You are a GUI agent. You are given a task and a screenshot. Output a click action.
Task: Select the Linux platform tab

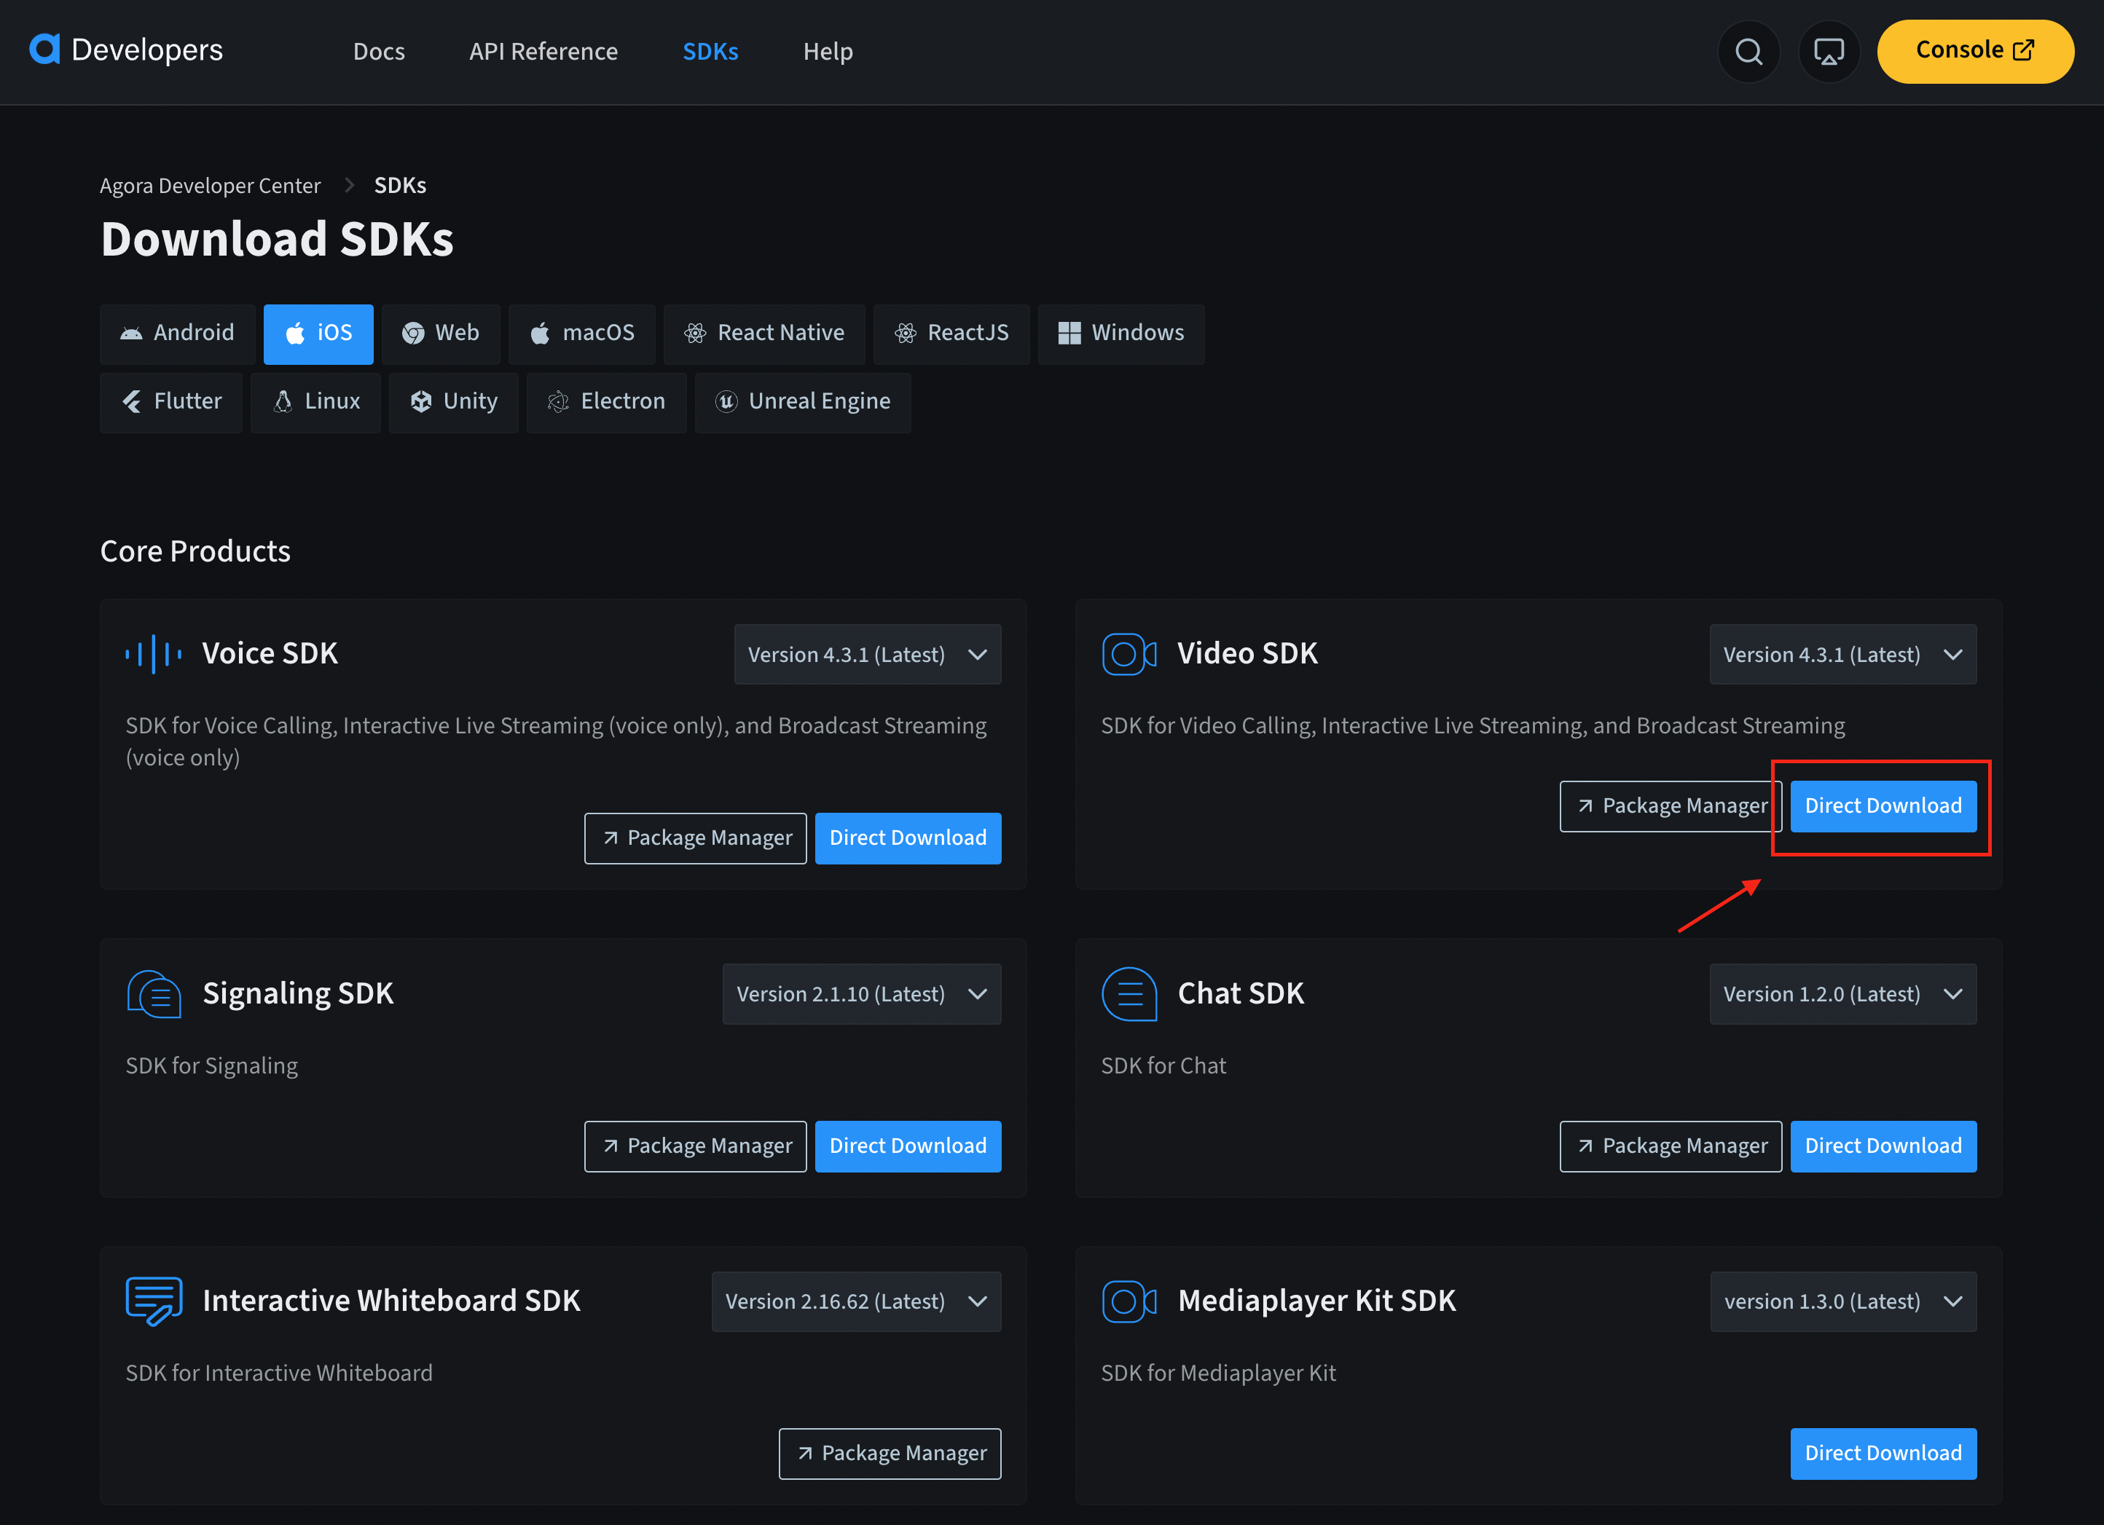click(315, 402)
